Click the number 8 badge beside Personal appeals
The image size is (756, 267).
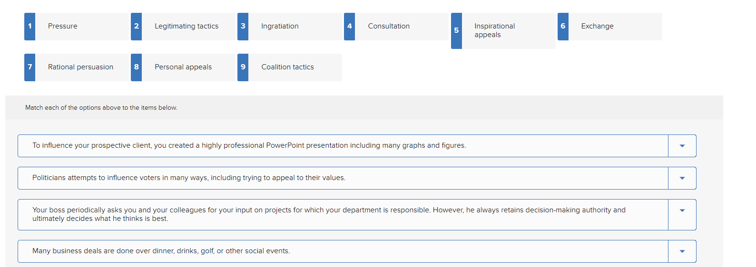tap(136, 67)
